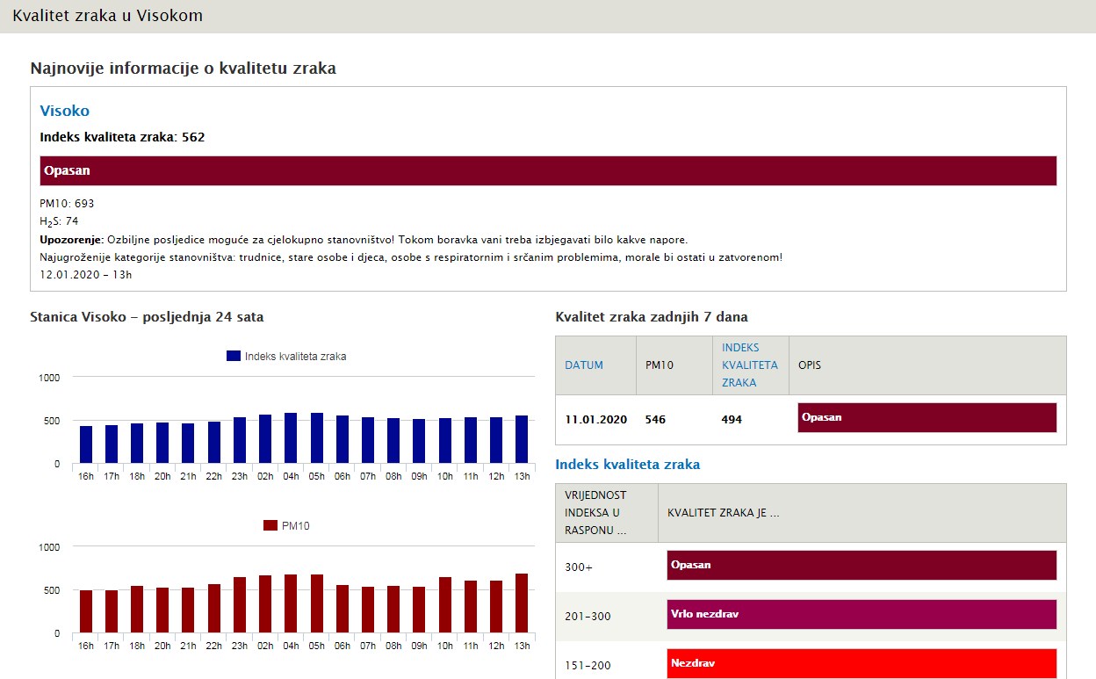Viewport: 1096px width, 679px height.
Task: Select the Opasan bar for 300+ range
Action: pos(861,566)
